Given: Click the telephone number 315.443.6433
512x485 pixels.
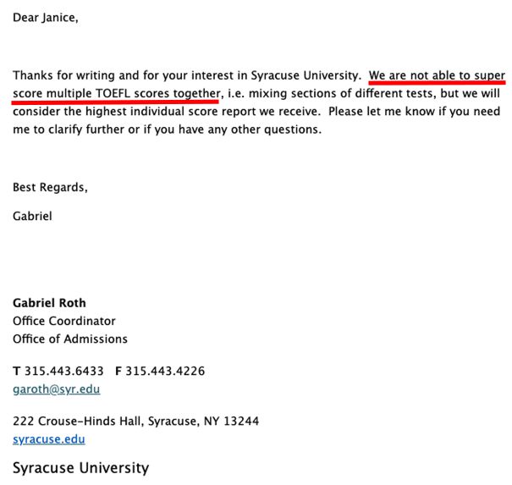Looking at the screenshot, I should 64,371.
